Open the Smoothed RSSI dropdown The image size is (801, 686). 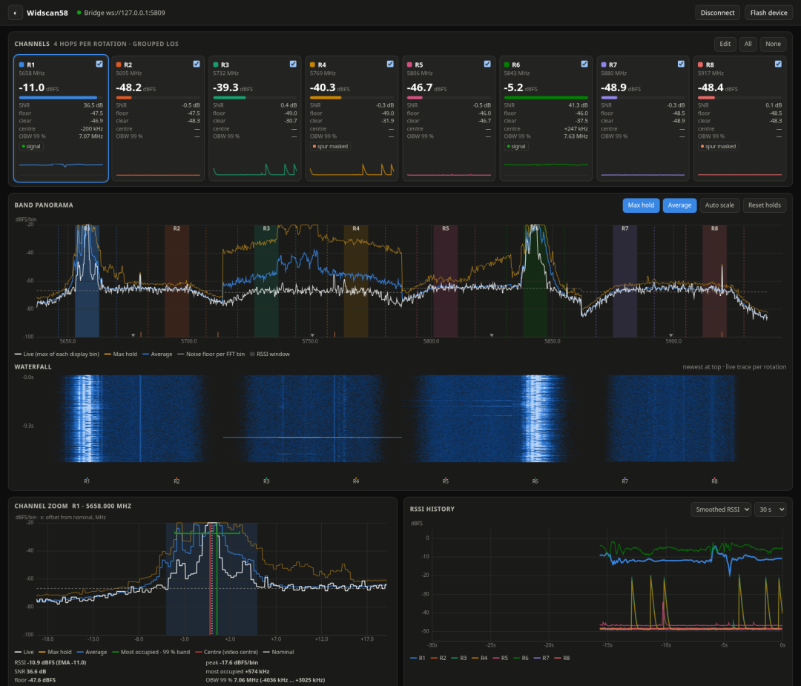point(721,509)
